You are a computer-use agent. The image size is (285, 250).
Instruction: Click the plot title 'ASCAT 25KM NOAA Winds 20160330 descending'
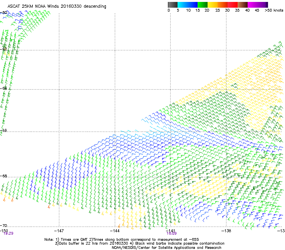[57, 7]
